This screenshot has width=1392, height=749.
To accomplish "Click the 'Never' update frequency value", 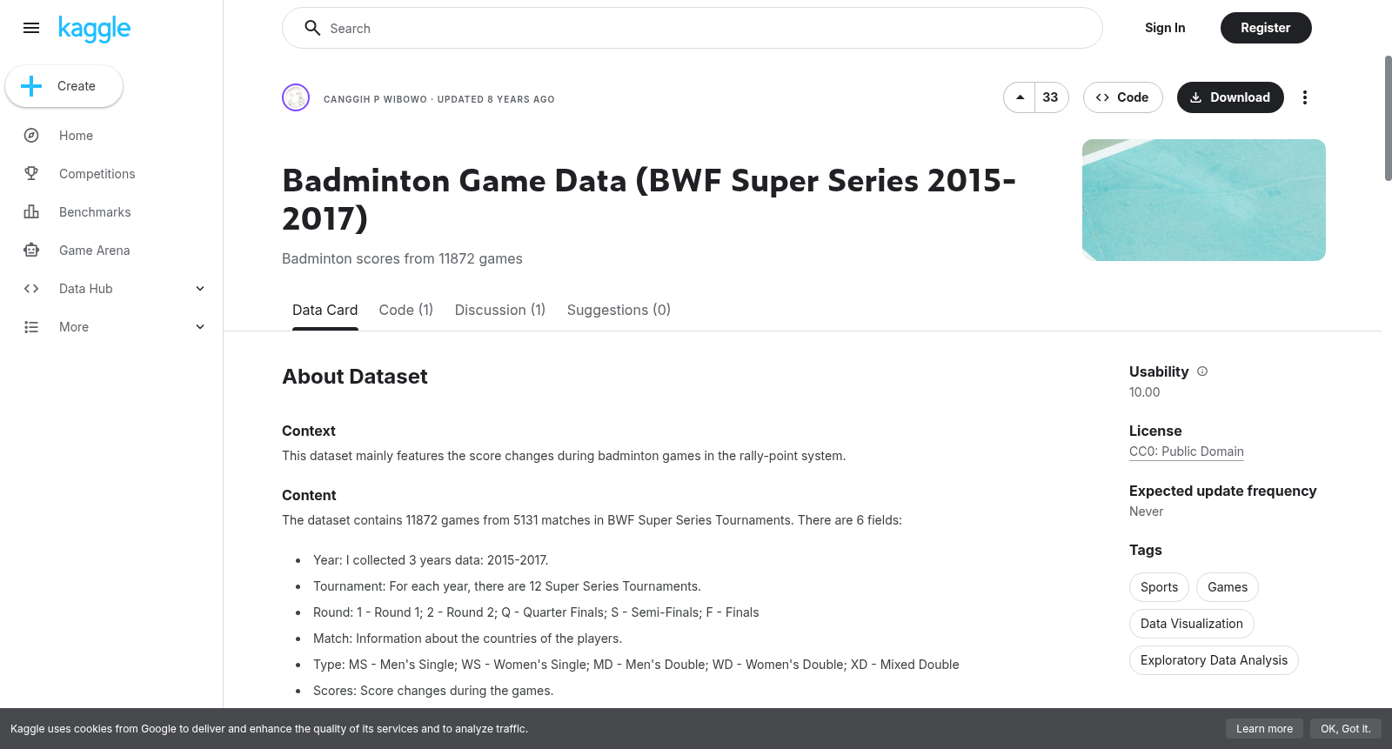I will [1146, 512].
